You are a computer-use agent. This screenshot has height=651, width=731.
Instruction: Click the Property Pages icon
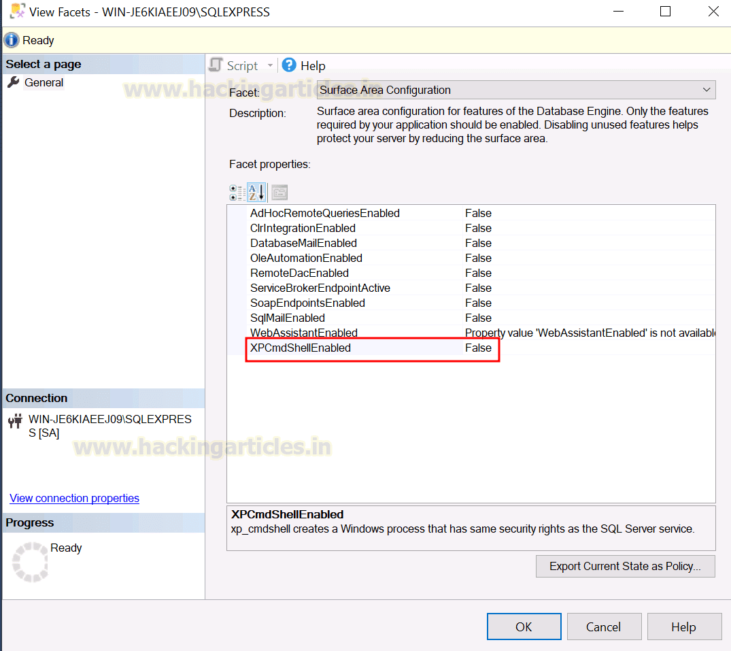point(279,193)
